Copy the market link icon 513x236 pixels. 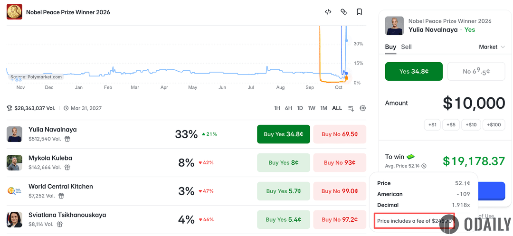point(343,12)
